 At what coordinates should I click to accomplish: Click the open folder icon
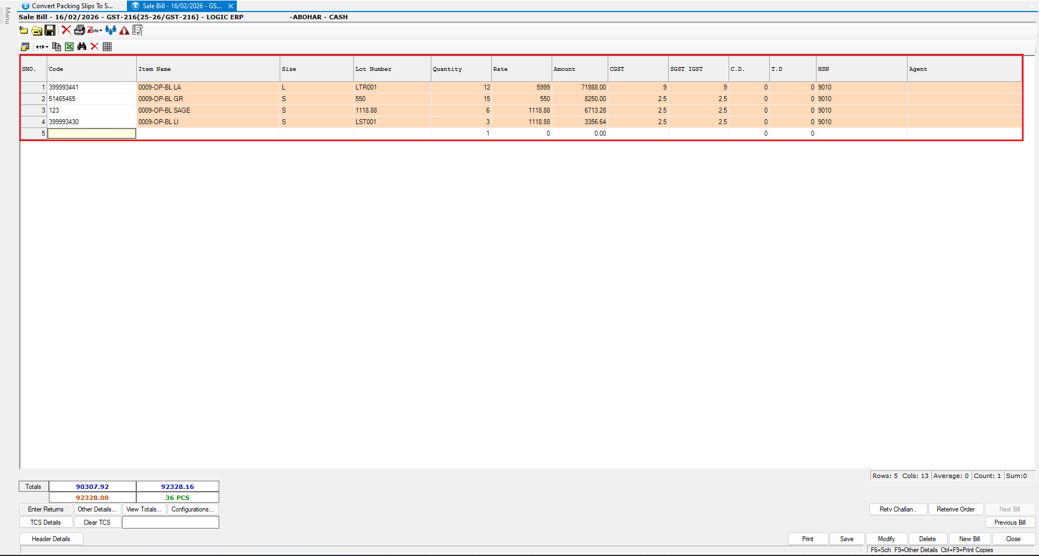37,30
